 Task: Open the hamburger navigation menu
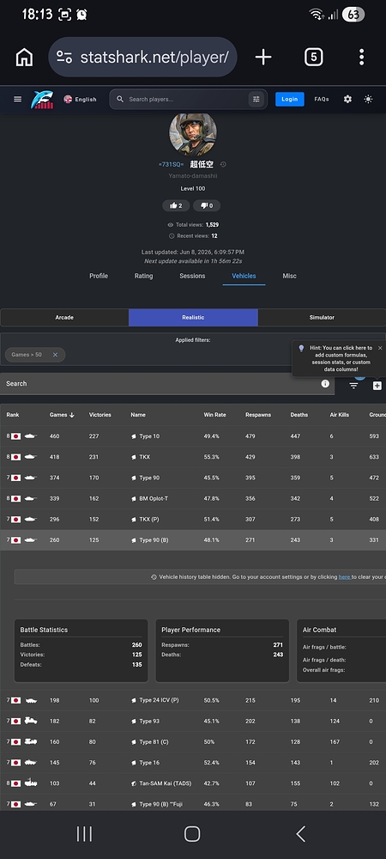point(17,99)
